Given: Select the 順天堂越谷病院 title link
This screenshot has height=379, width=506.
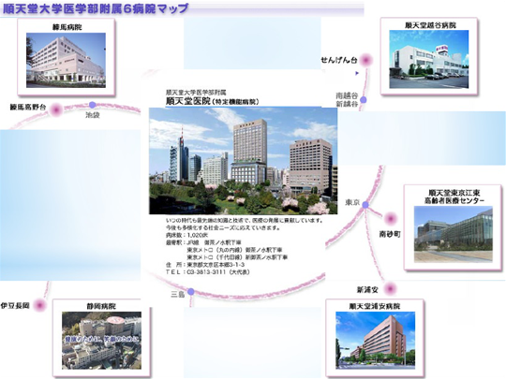Looking at the screenshot, I should [x=430, y=25].
